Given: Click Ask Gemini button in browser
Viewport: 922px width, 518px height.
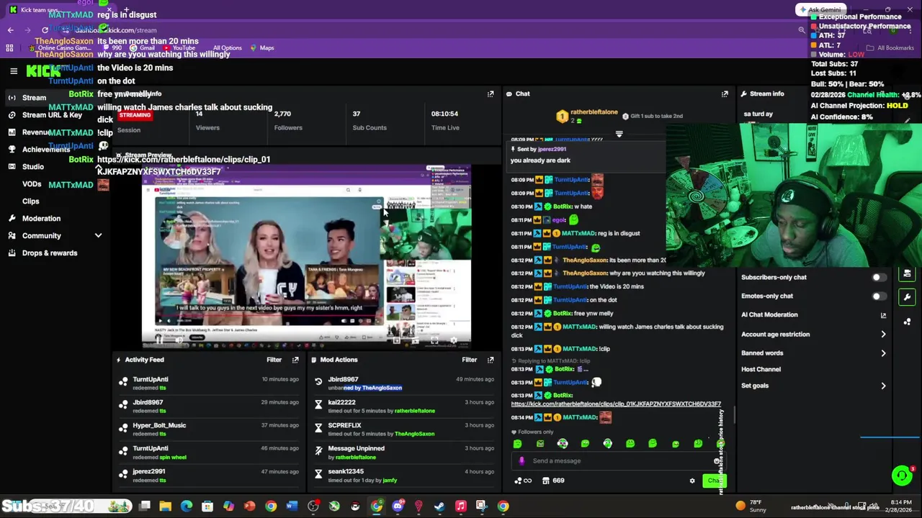Looking at the screenshot, I should (x=819, y=10).
